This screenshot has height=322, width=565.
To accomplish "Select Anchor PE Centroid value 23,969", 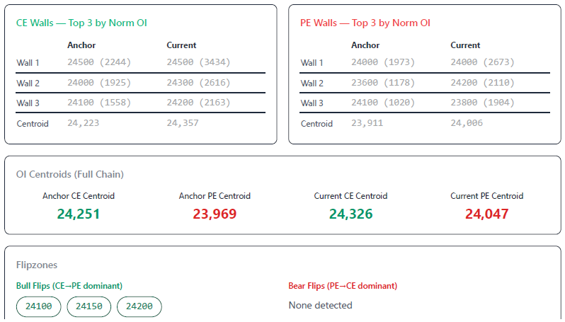I will point(215,214).
